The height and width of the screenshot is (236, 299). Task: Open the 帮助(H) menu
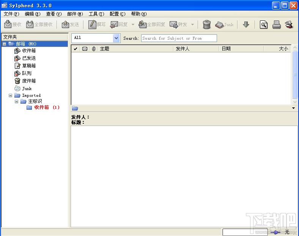(x=139, y=14)
